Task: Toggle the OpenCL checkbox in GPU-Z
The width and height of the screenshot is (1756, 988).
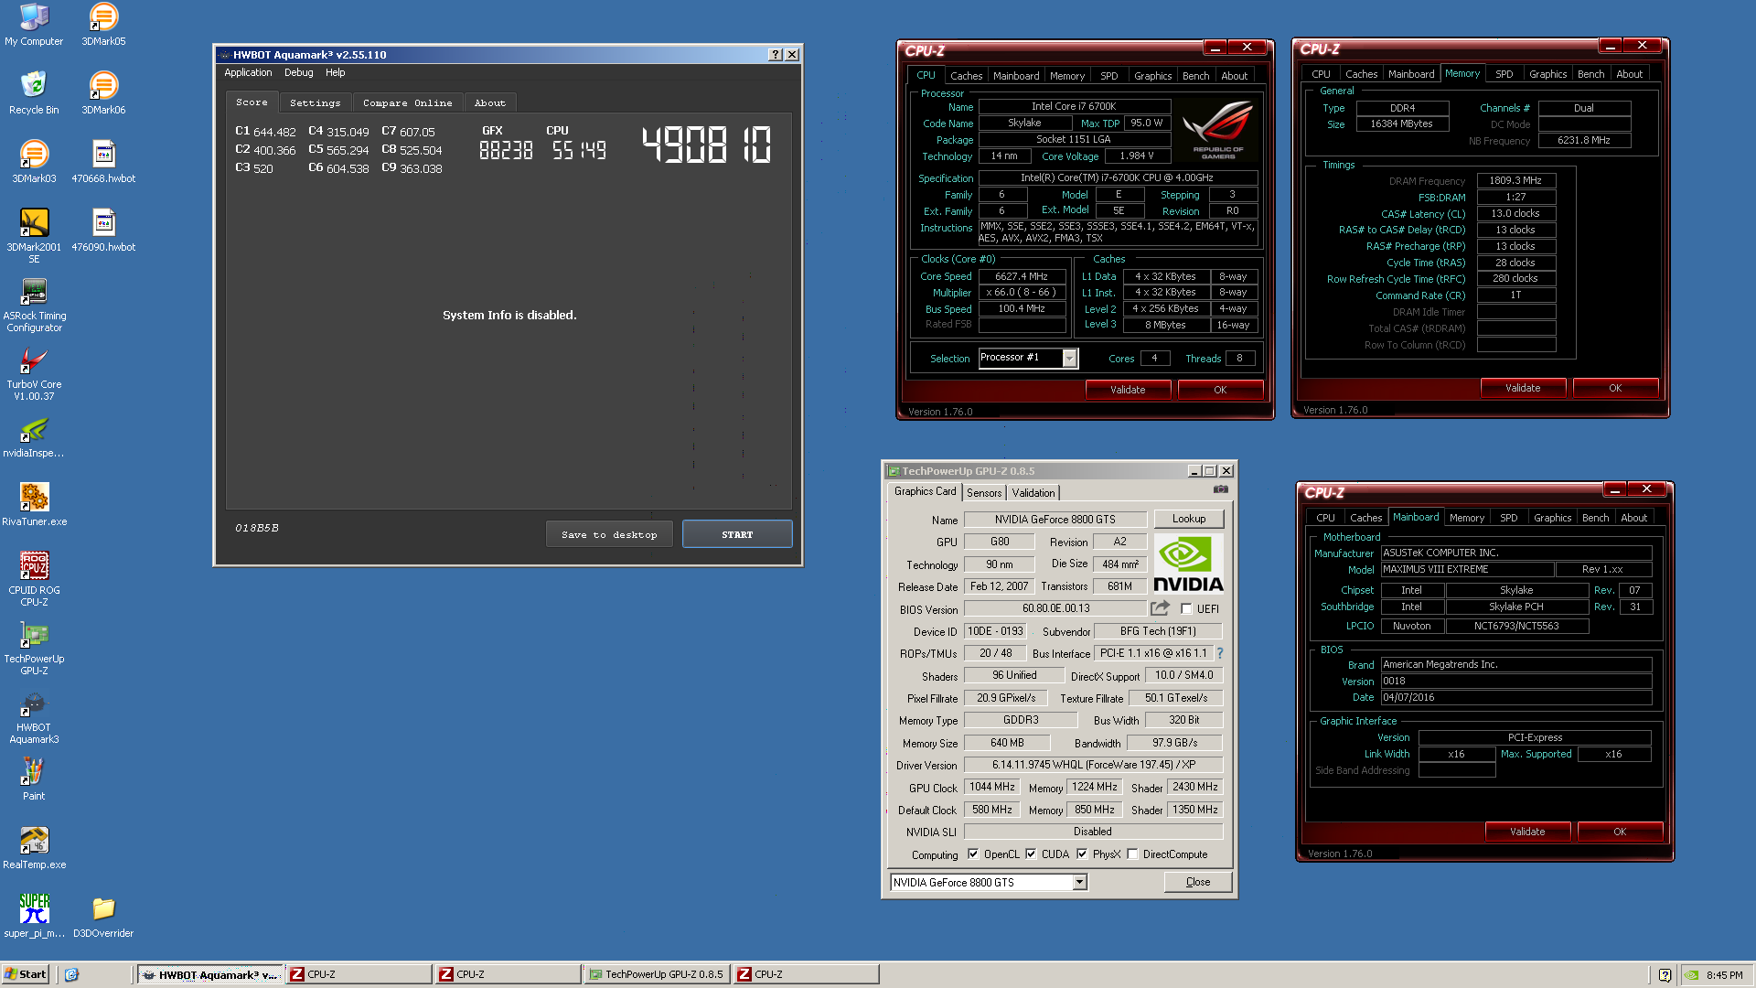Action: pos(973,854)
